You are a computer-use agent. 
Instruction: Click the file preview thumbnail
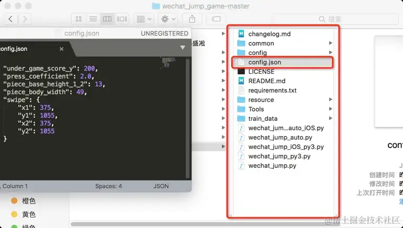coord(388,82)
